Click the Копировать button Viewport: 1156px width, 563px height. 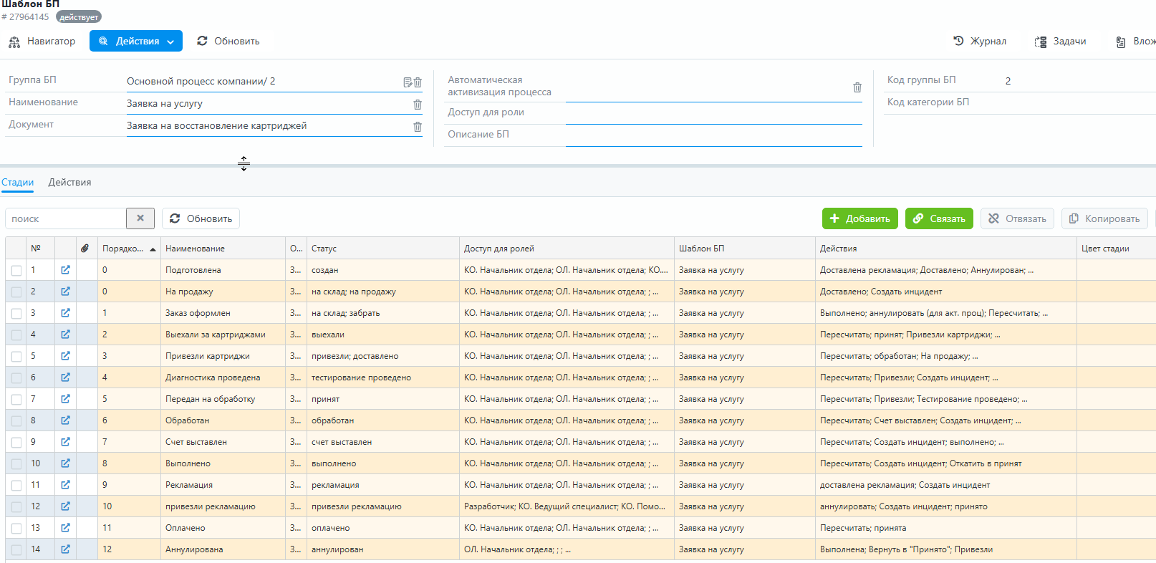(1104, 218)
